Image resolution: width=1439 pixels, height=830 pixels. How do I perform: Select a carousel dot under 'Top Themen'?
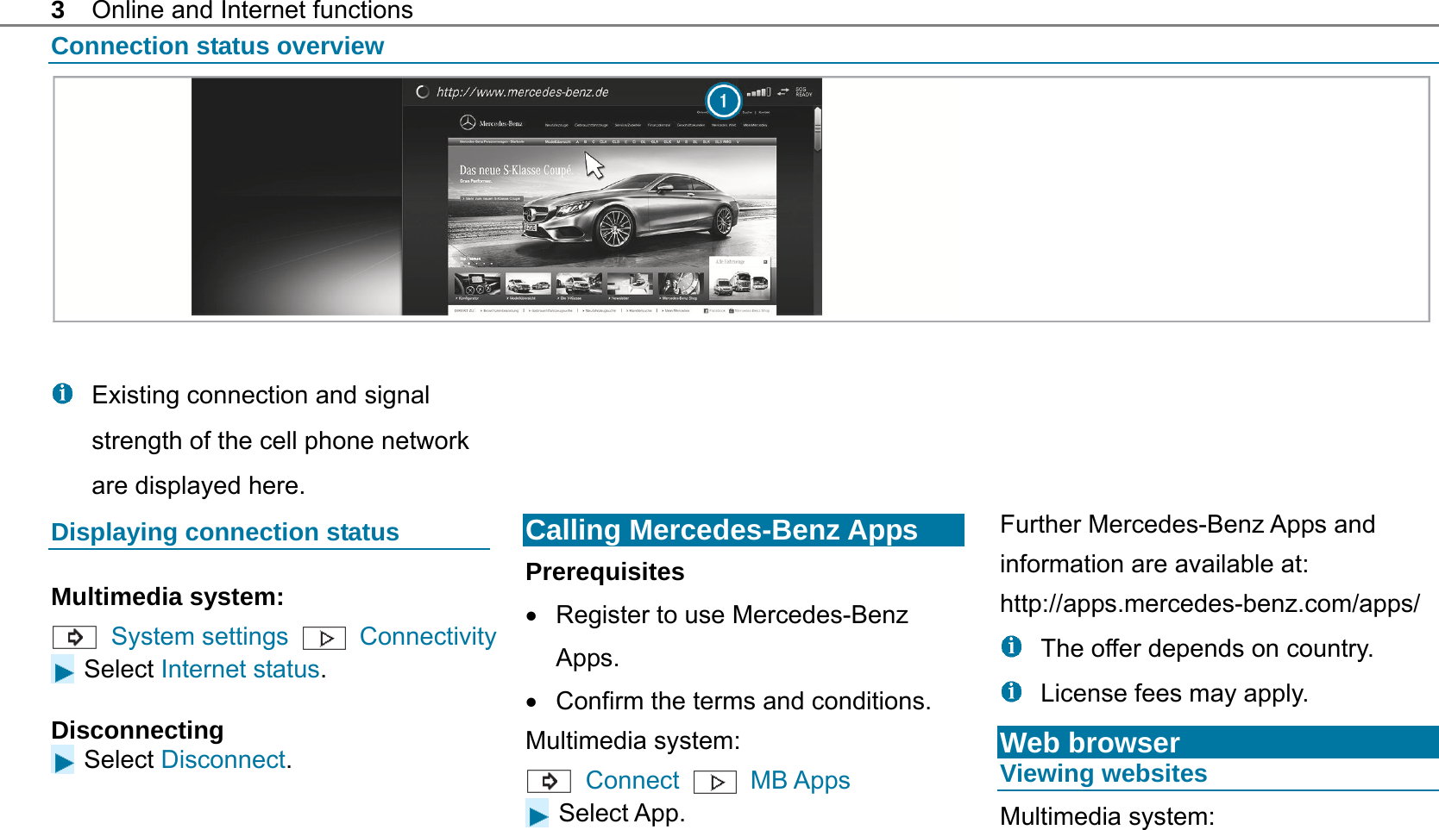[469, 264]
